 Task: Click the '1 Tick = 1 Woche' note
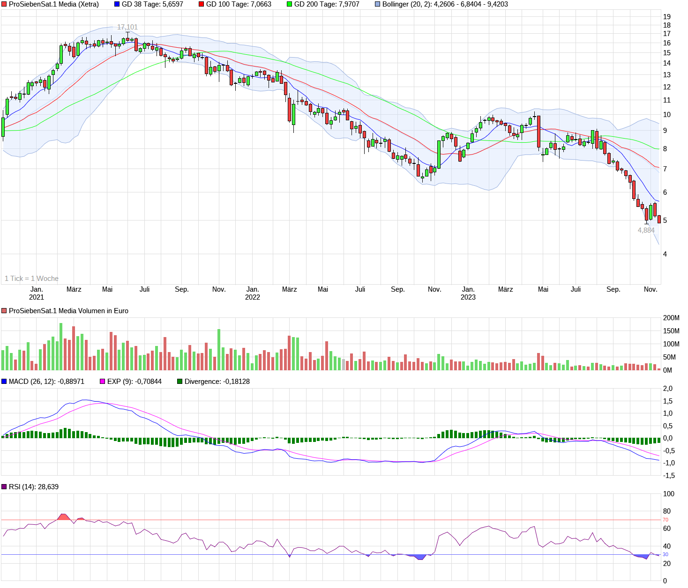[x=31, y=279]
